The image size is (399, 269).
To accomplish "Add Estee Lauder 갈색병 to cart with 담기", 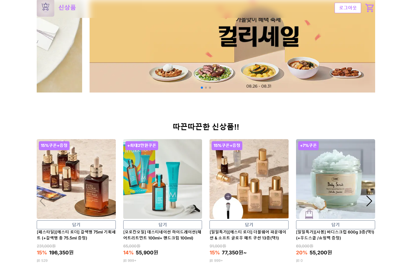I will pyautogui.click(x=76, y=225).
